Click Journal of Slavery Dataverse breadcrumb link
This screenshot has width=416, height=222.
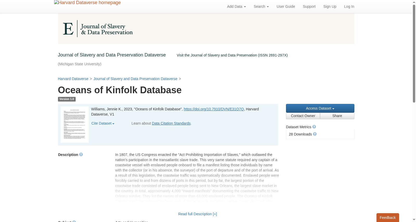coord(135,79)
